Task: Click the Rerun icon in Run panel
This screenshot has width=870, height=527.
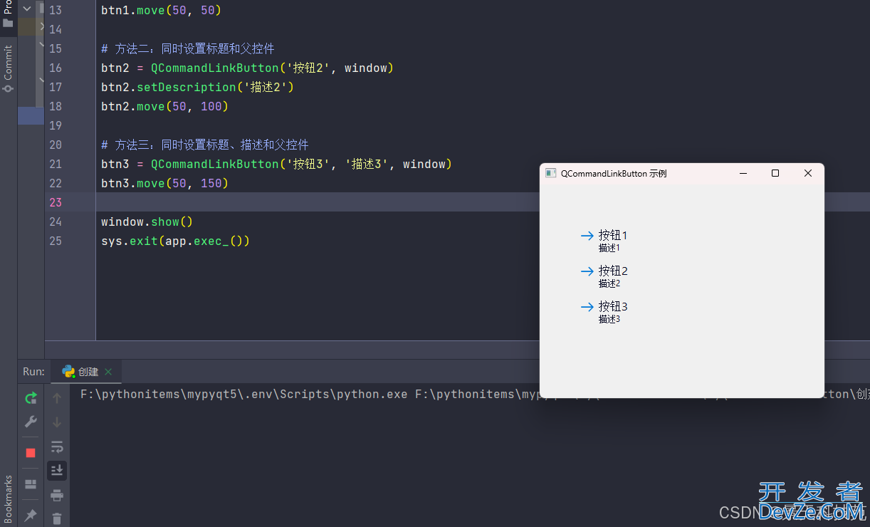Action: pos(31,398)
